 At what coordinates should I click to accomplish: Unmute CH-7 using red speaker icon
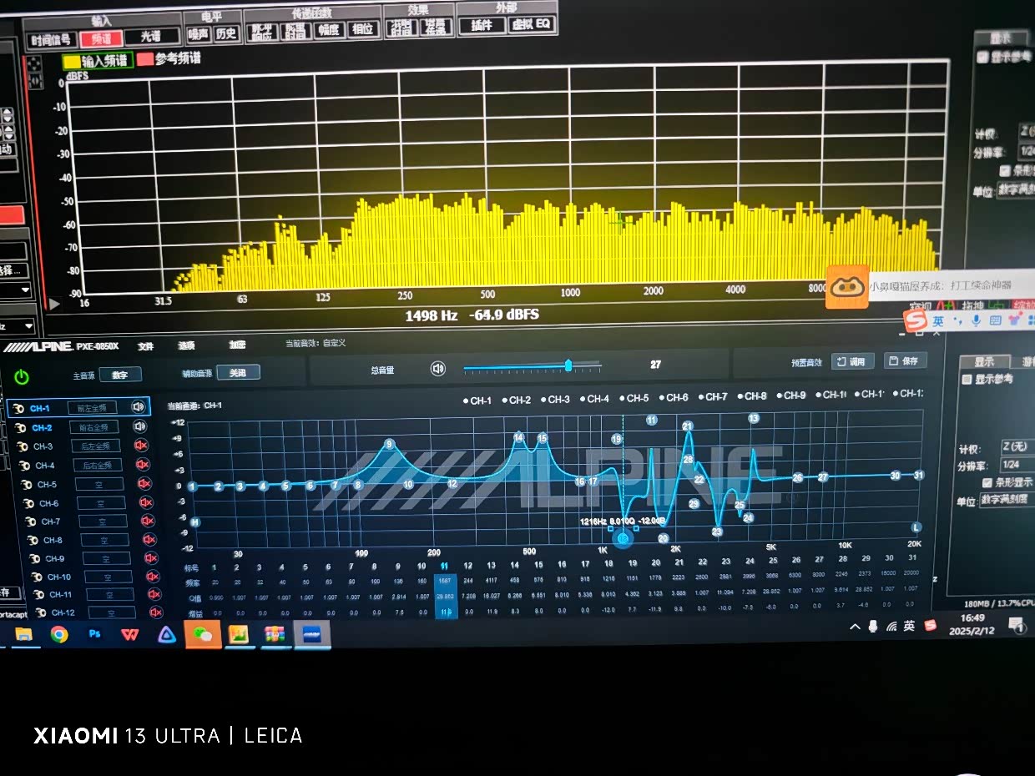point(148,522)
